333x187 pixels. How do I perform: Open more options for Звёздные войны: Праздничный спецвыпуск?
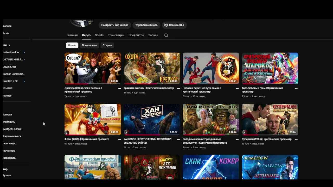point(238,139)
